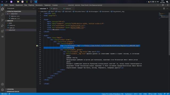The height and width of the screenshot is (95, 170).
Task: Open the Правка menu
Action: coord(12,5)
